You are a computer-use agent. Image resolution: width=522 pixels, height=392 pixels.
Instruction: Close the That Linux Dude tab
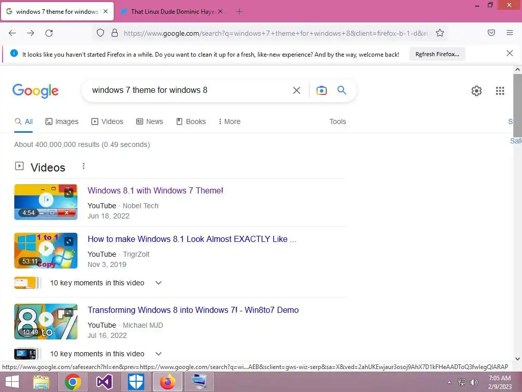220,11
